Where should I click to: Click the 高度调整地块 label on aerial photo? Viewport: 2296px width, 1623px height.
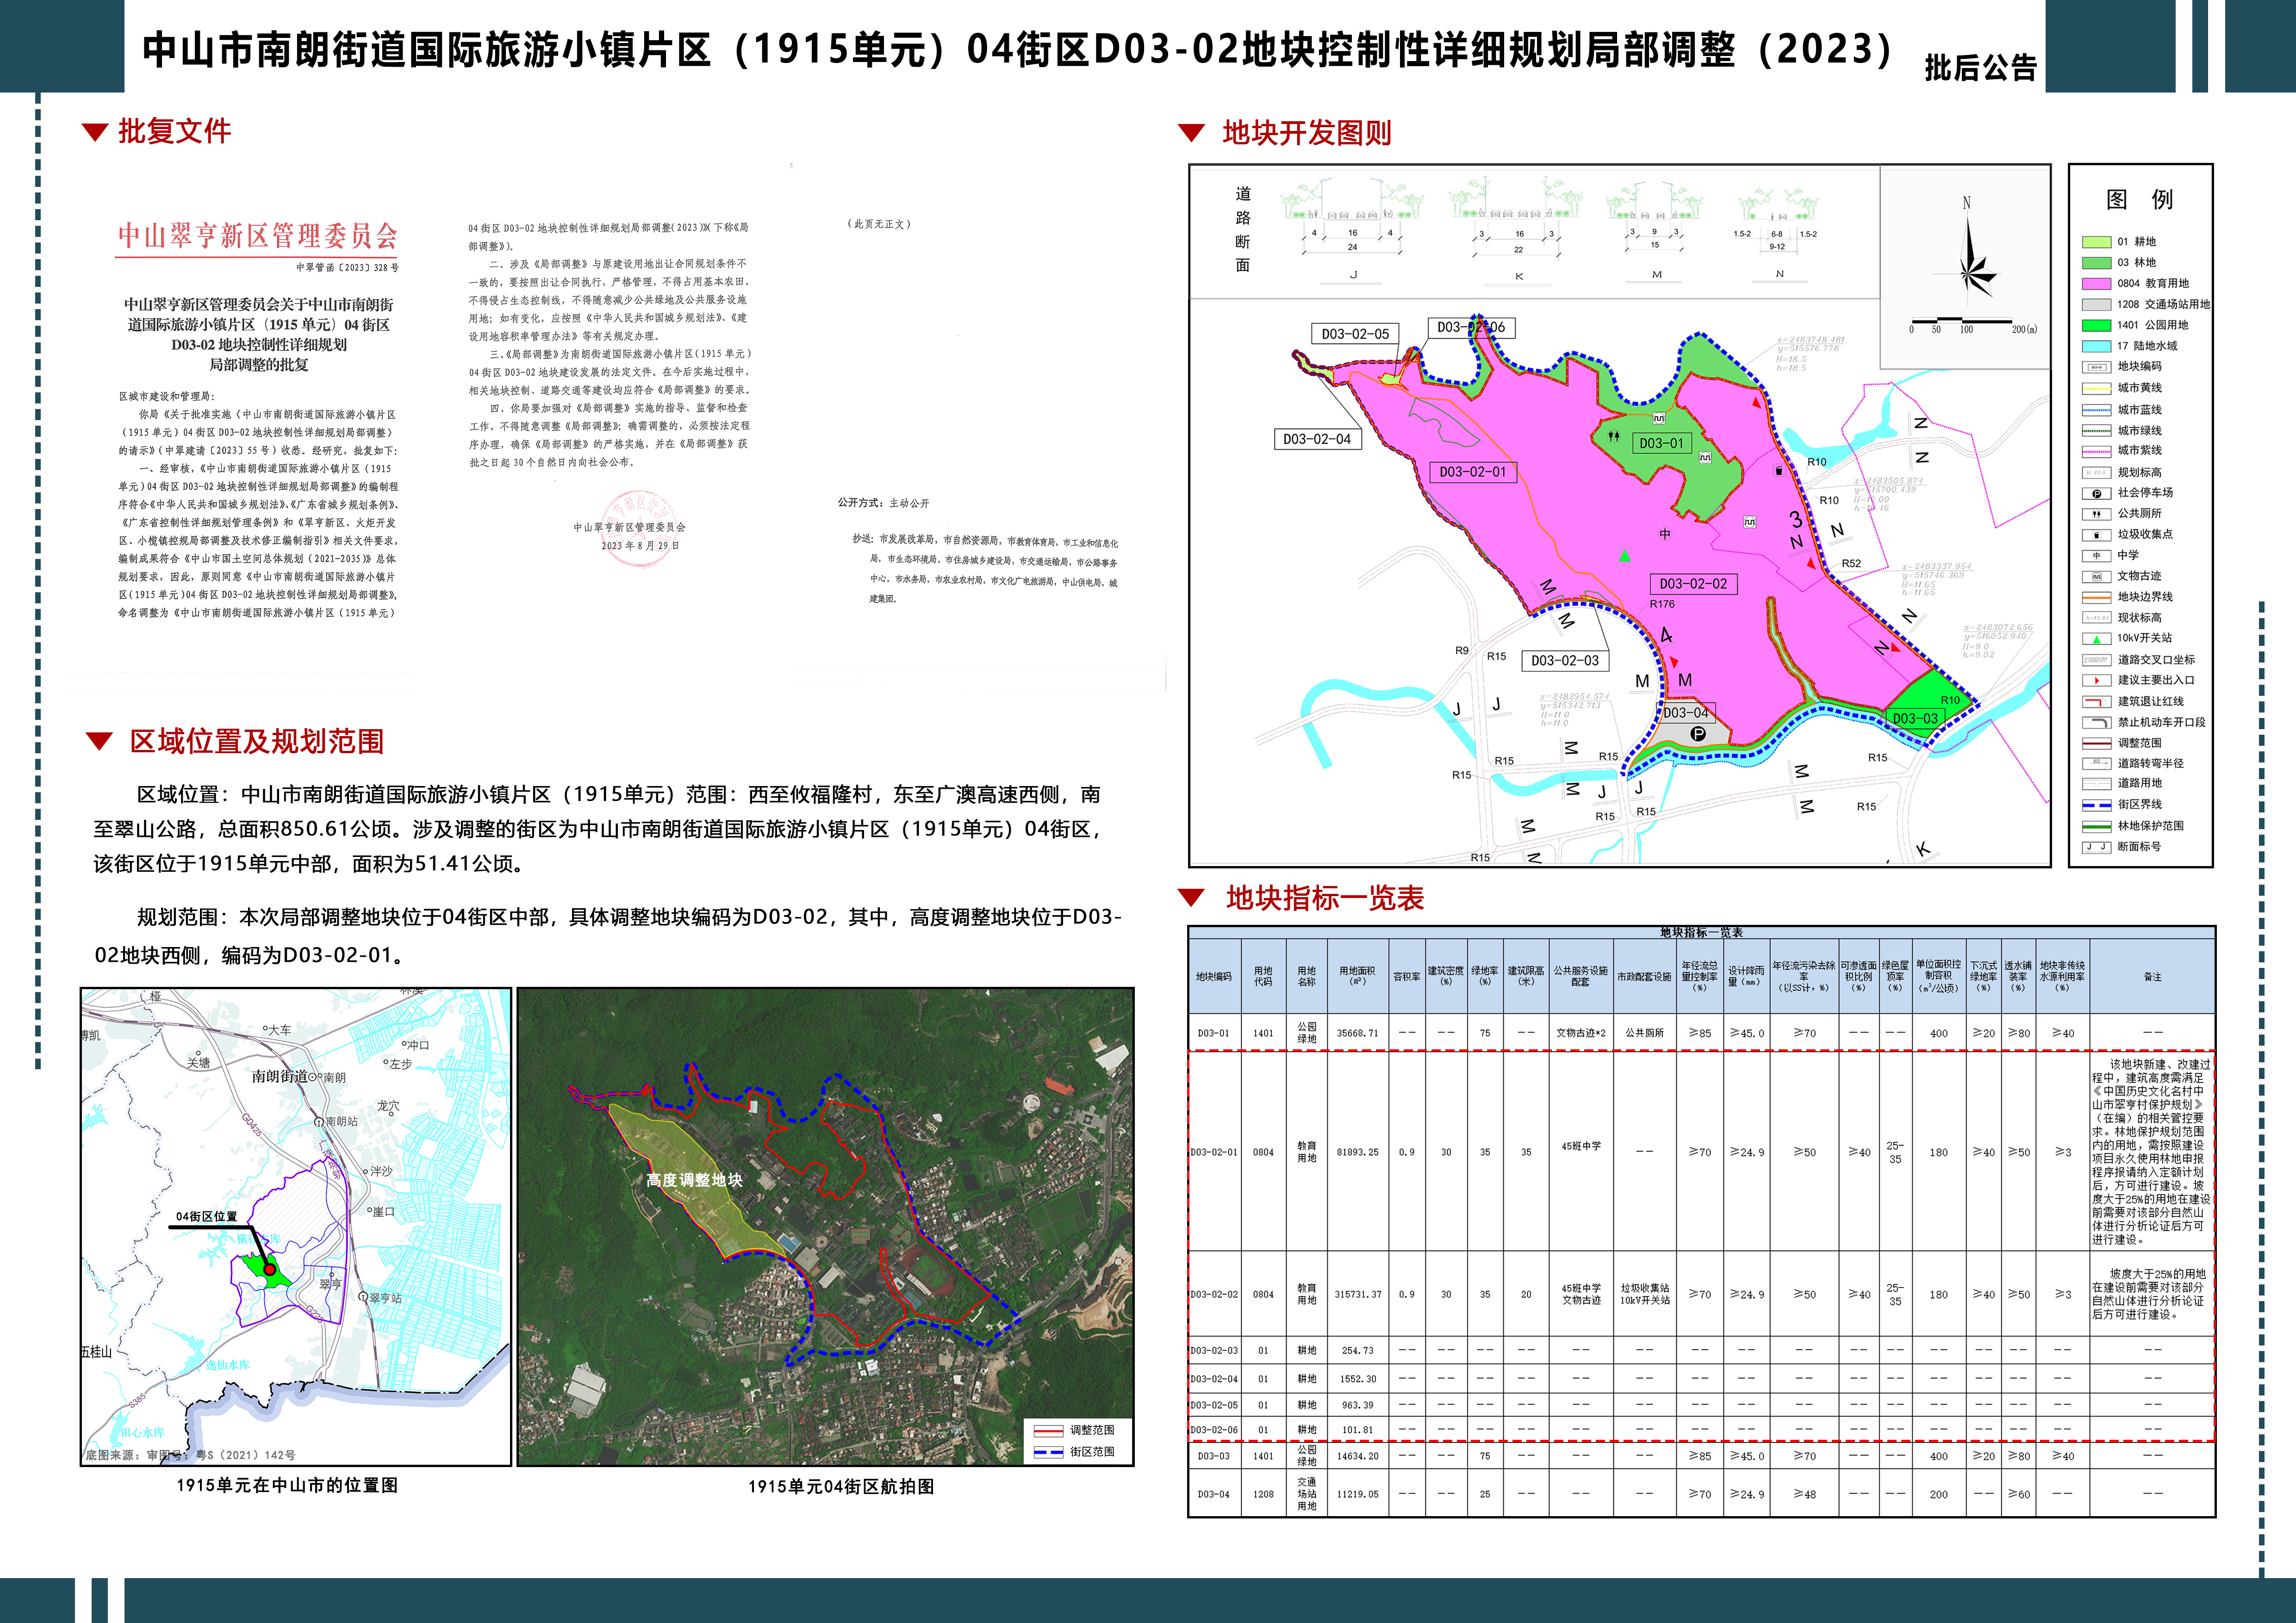(x=694, y=1180)
